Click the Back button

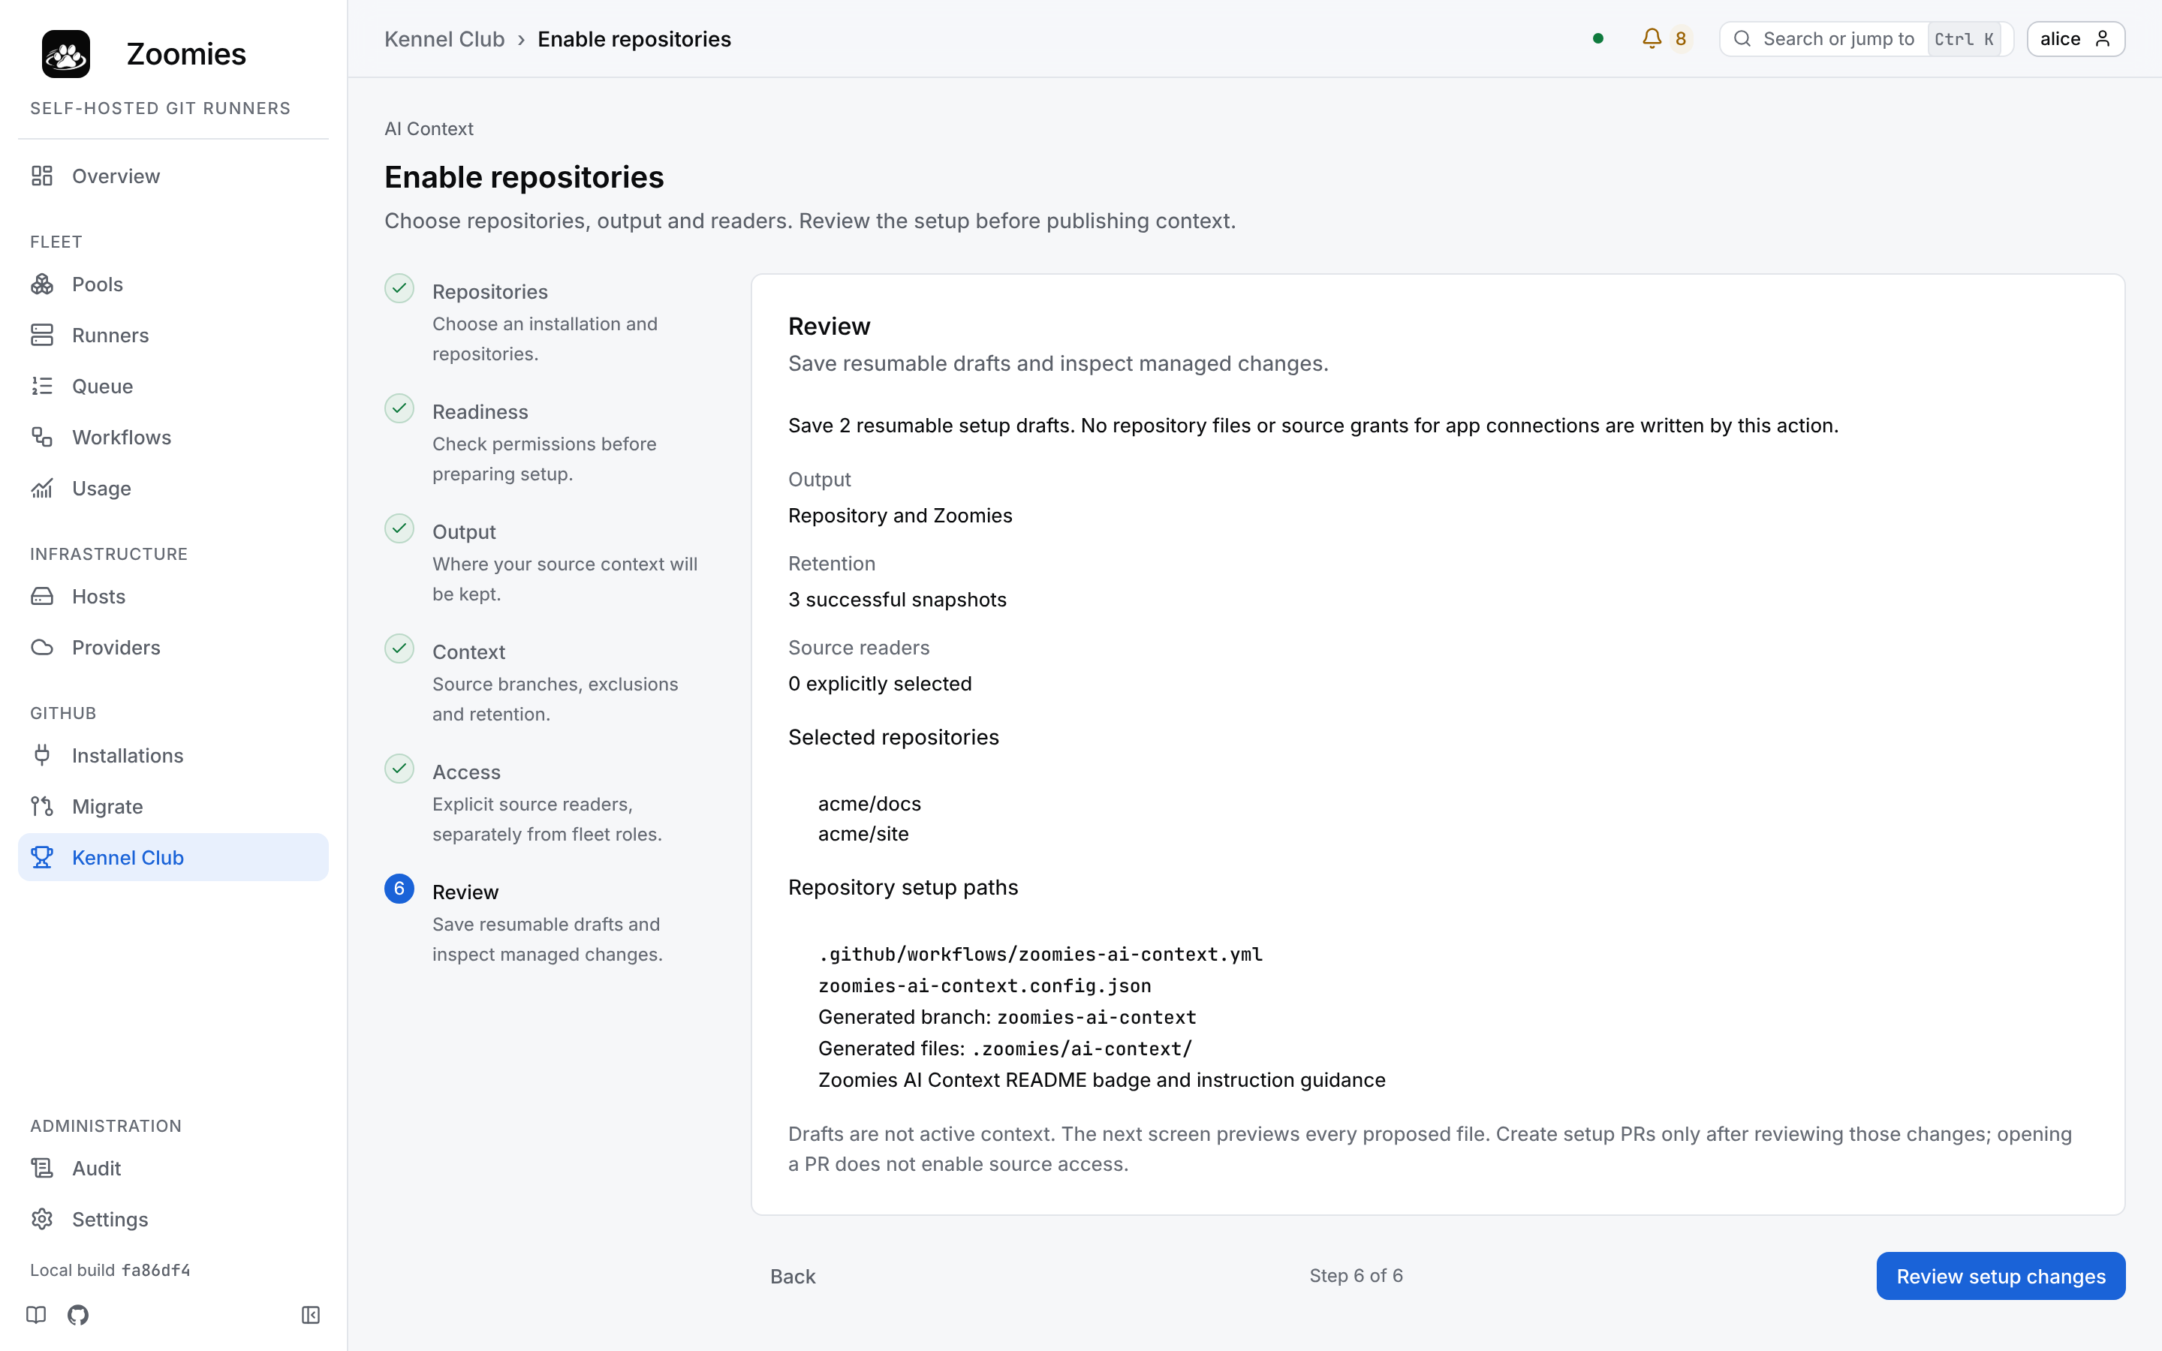(x=793, y=1276)
